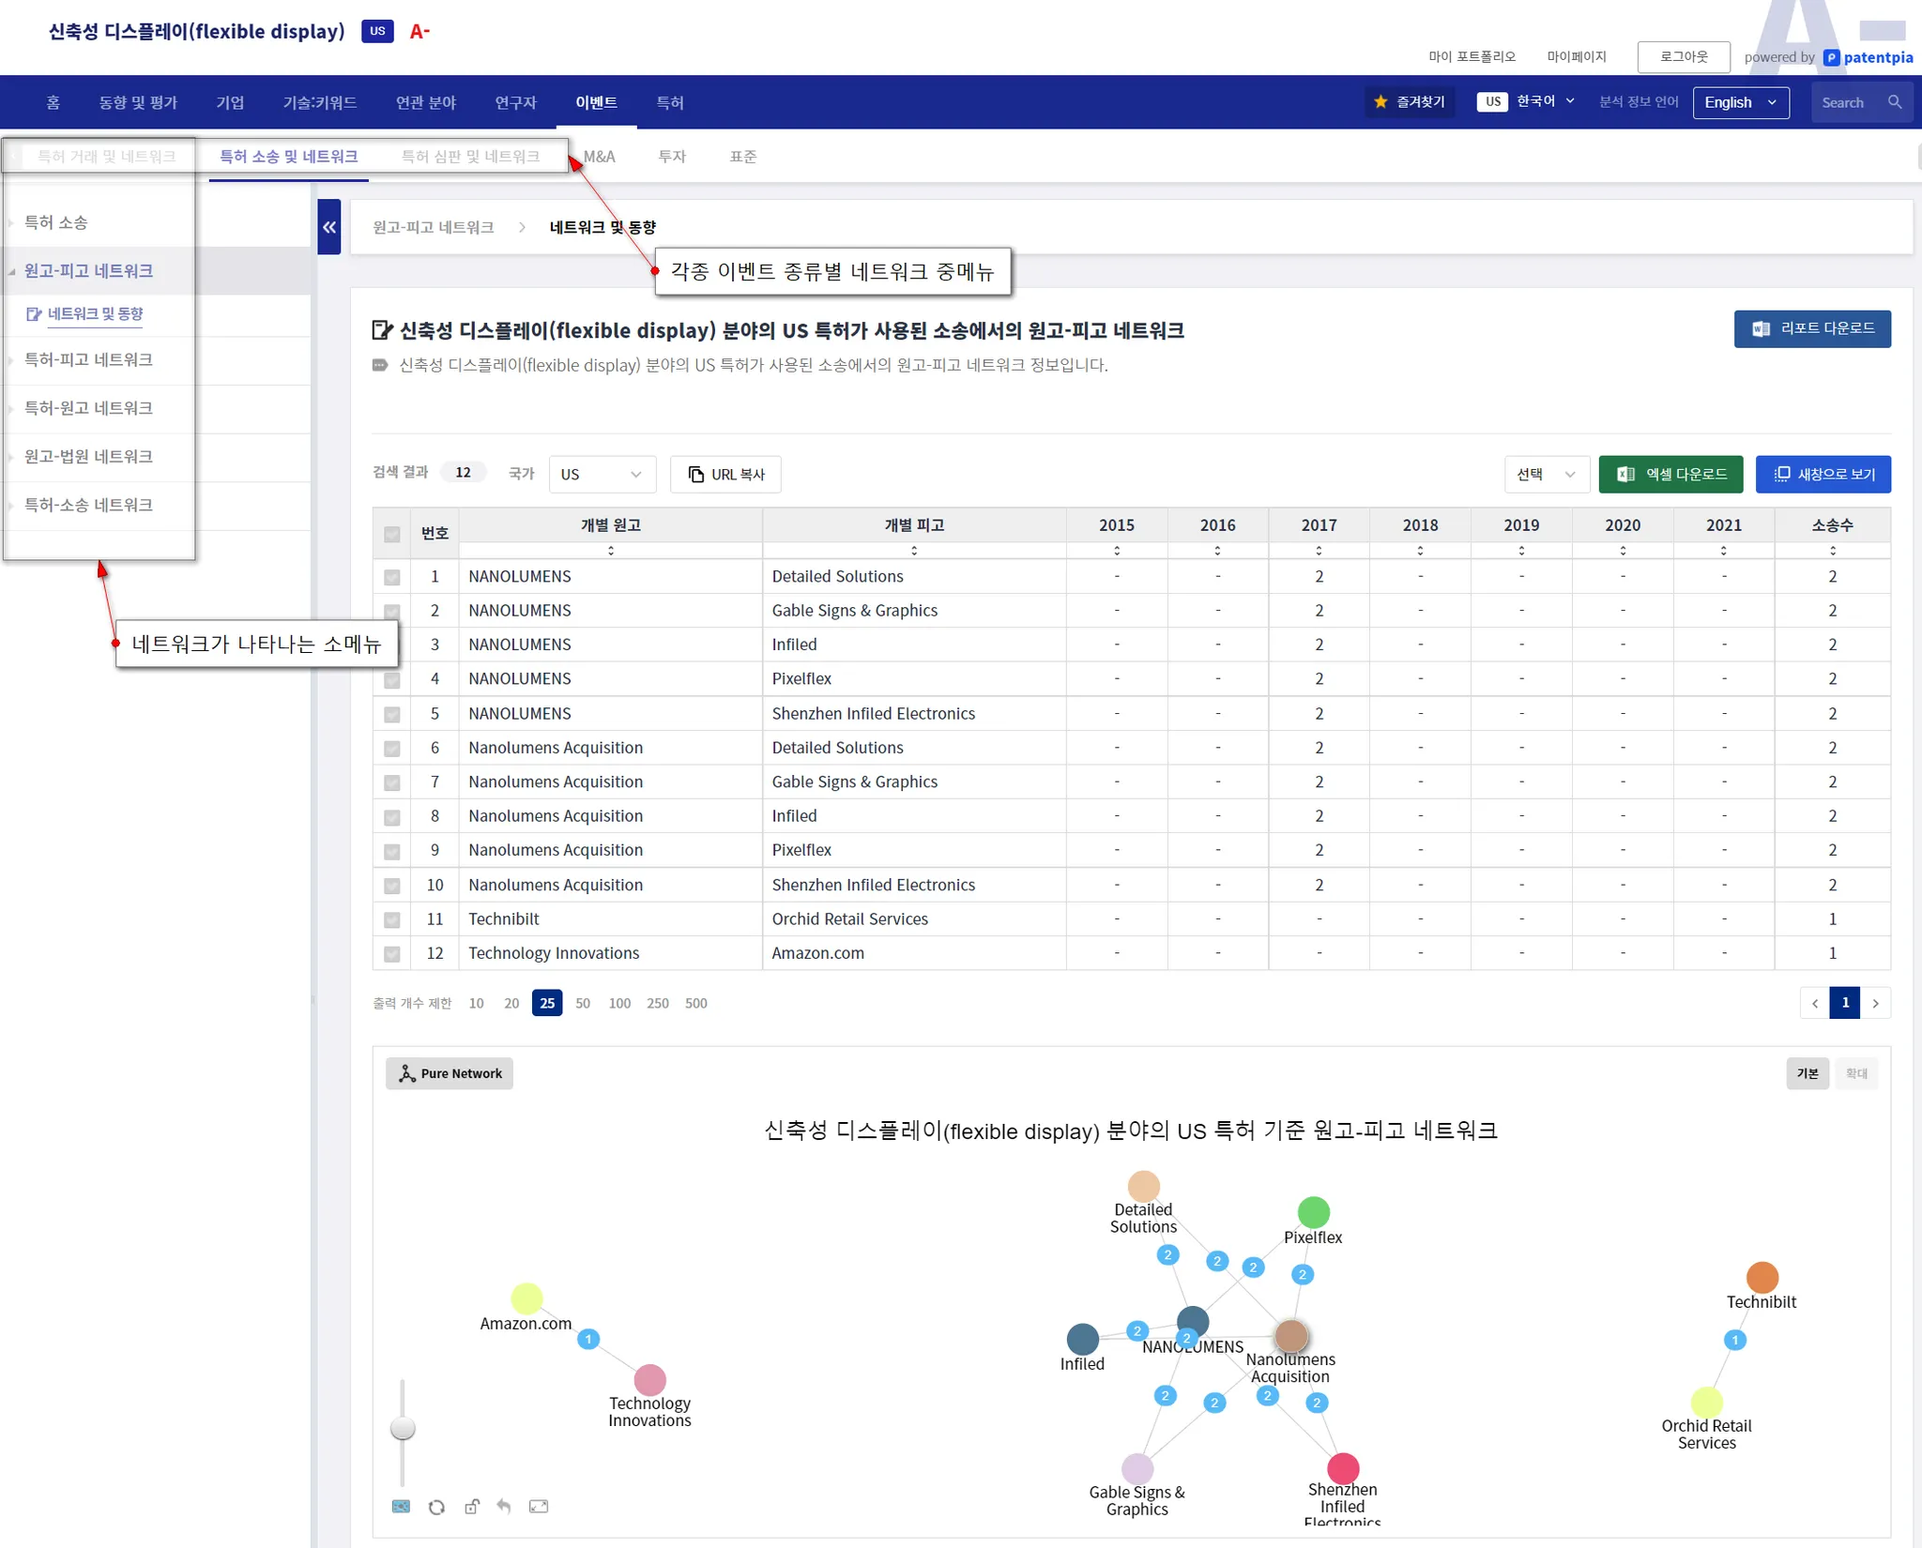This screenshot has height=1548, width=1922.
Task: Open the English analysis language dropdown
Action: (x=1739, y=102)
